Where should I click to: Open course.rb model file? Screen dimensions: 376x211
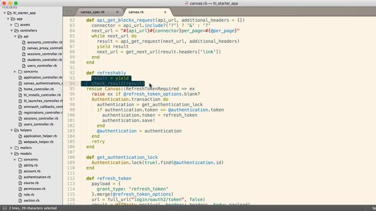point(31,183)
